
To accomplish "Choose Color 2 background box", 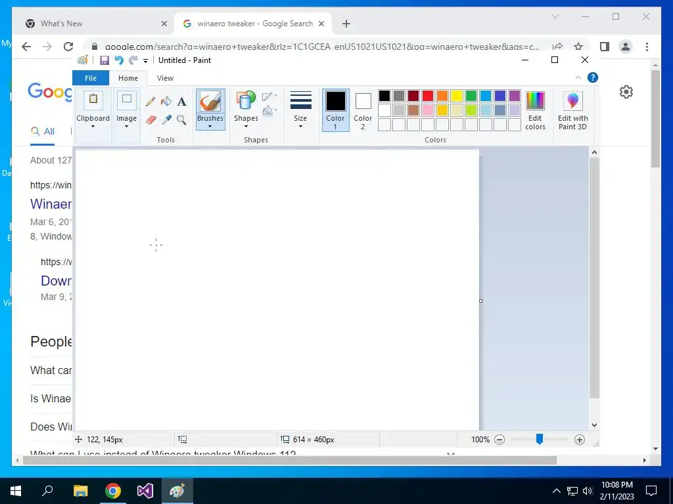I will pos(363,110).
